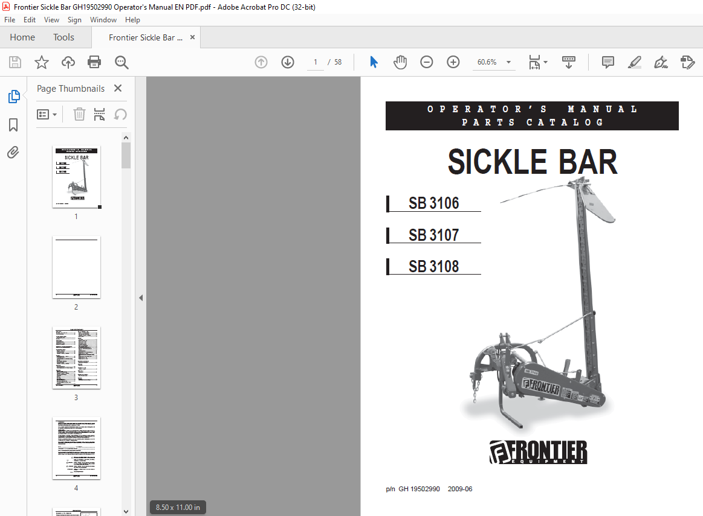The height and width of the screenshot is (516, 703).
Task: Click the upload to cloud icon
Action: pyautogui.click(x=68, y=62)
